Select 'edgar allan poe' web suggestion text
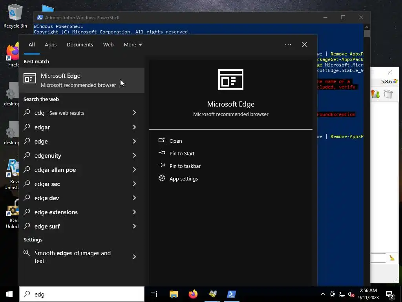402x302 pixels. click(55, 170)
